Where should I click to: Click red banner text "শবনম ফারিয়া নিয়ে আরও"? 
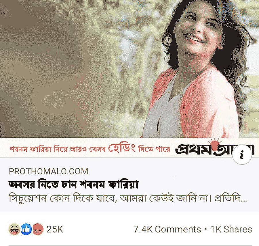tap(48, 149)
